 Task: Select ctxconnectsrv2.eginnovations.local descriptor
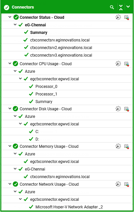pyautogui.click(x=61, y=48)
